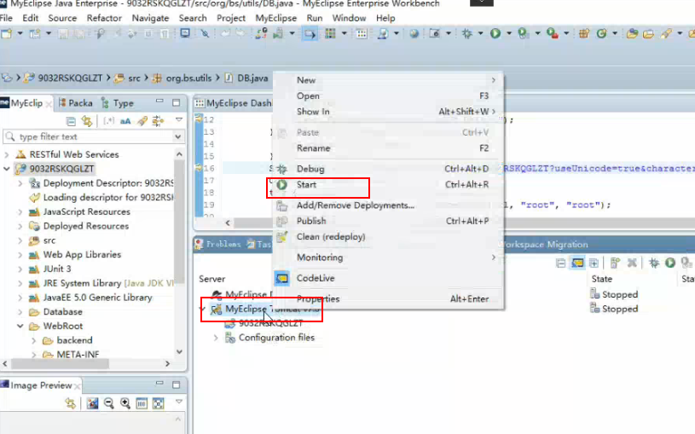Screen dimensions: 695x434
Task: Open the Window menu
Action: pos(350,18)
